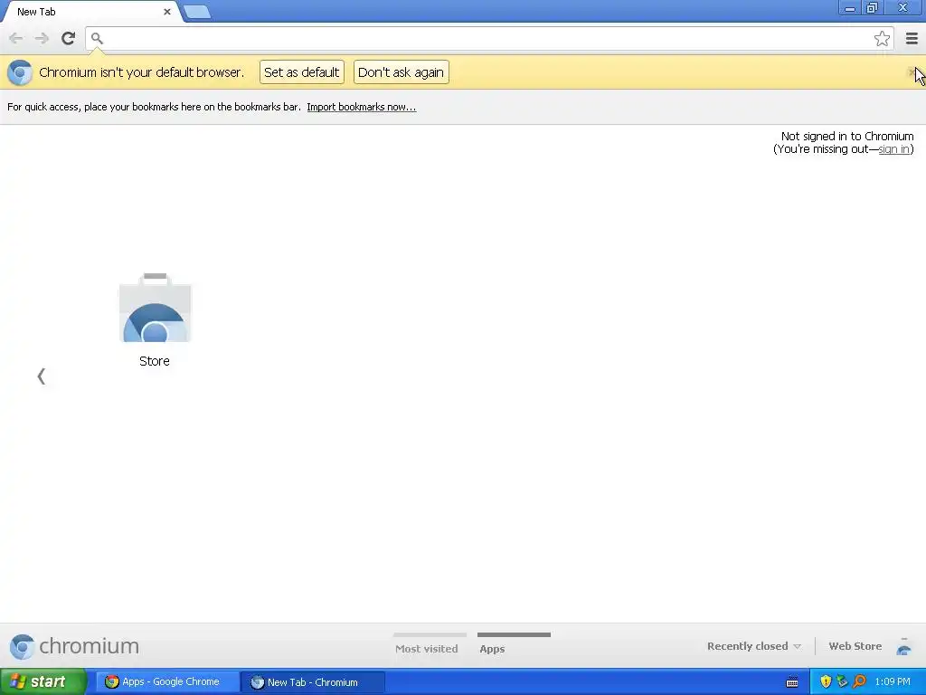
Task: Click the New Tab tab
Action: 91,12
